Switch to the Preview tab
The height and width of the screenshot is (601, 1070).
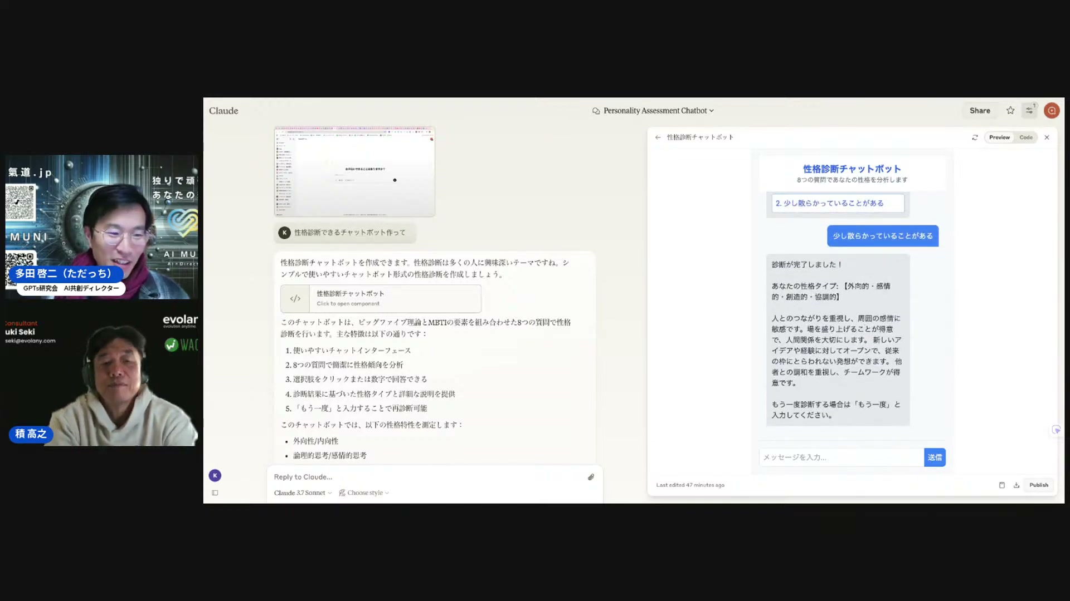(999, 137)
